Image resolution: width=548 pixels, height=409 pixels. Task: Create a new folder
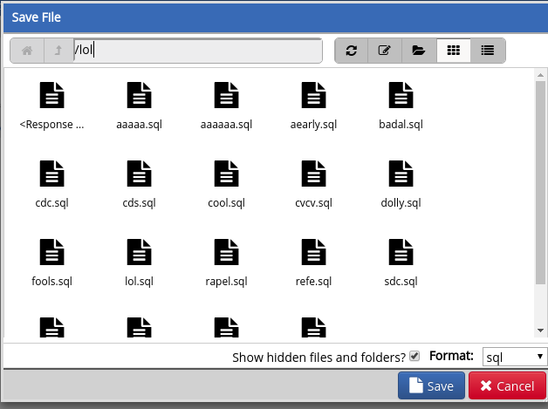coord(419,51)
